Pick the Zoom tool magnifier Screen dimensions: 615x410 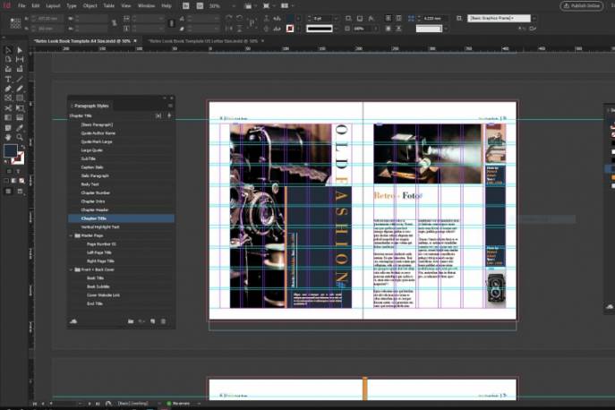pyautogui.click(x=20, y=138)
